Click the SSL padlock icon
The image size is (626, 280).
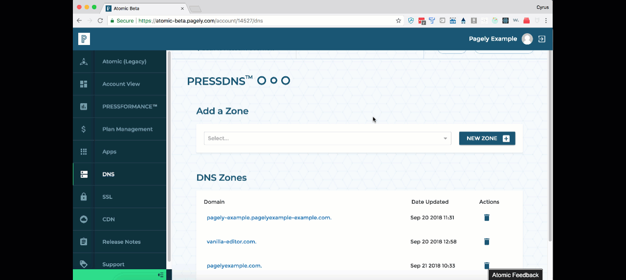coord(84,196)
